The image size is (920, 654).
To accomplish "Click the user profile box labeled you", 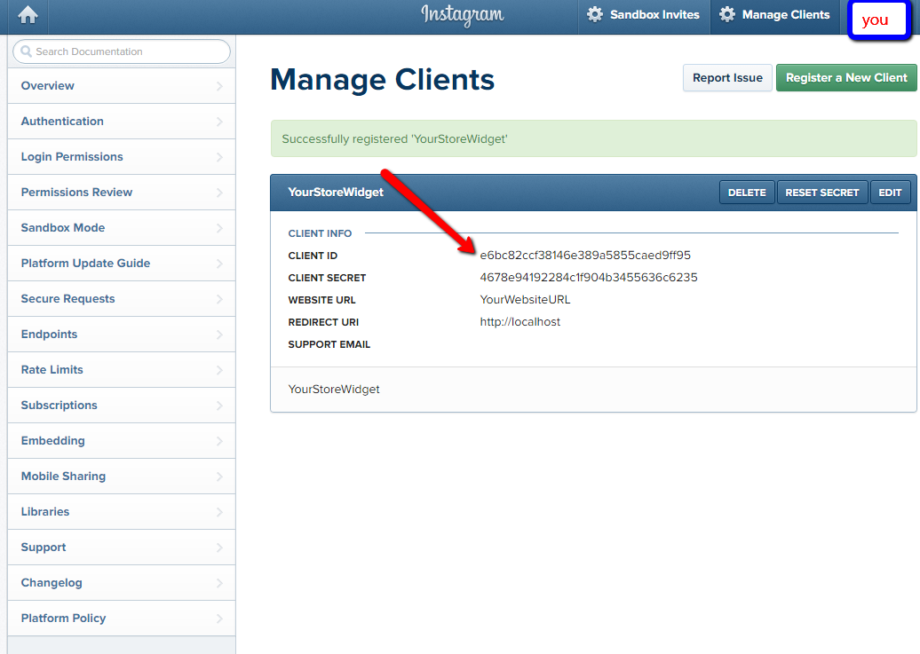I will click(x=876, y=20).
